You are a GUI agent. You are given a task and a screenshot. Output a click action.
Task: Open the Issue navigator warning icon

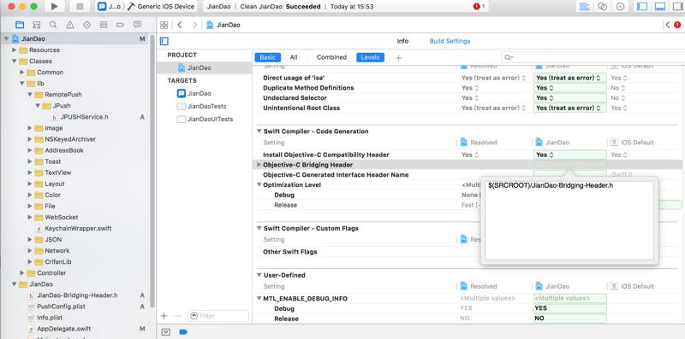(x=70, y=25)
